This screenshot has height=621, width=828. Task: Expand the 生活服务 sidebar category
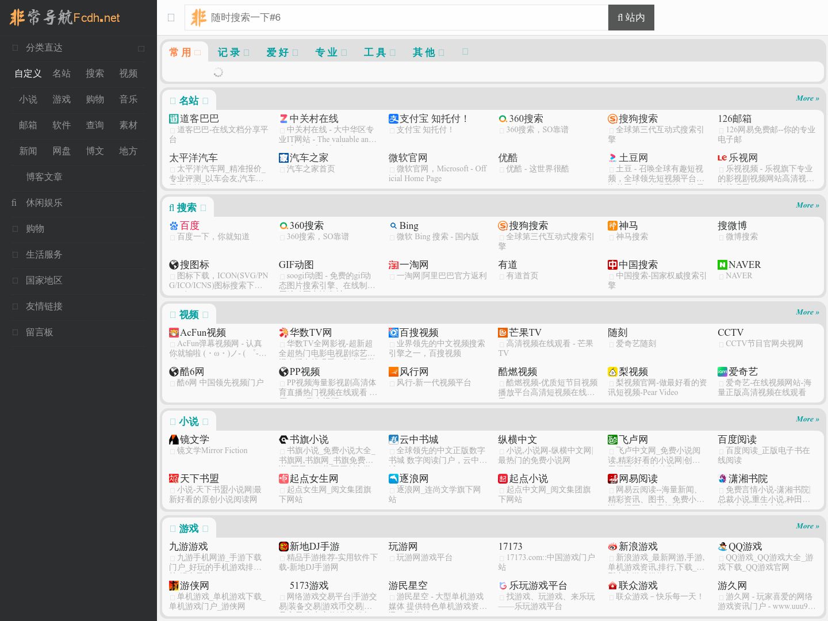pyautogui.click(x=78, y=255)
